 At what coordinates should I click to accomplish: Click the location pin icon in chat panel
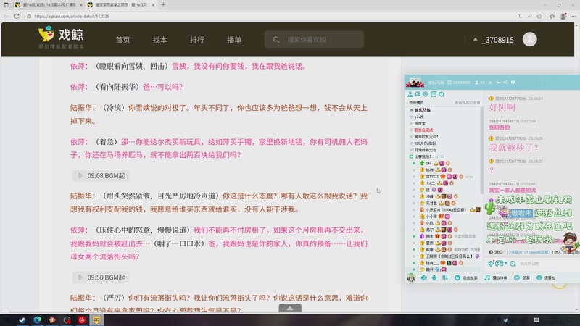coord(426,94)
